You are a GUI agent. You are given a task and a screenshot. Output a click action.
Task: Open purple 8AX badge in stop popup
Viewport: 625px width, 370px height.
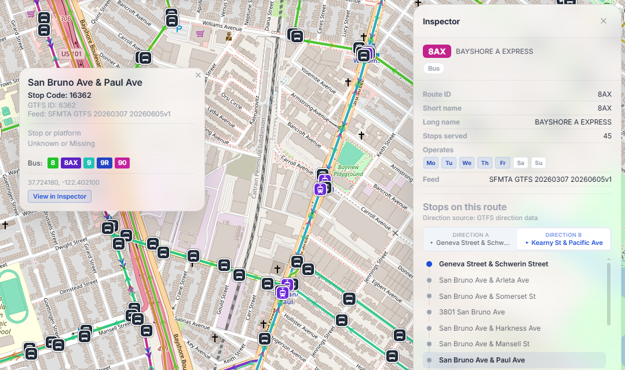71,163
